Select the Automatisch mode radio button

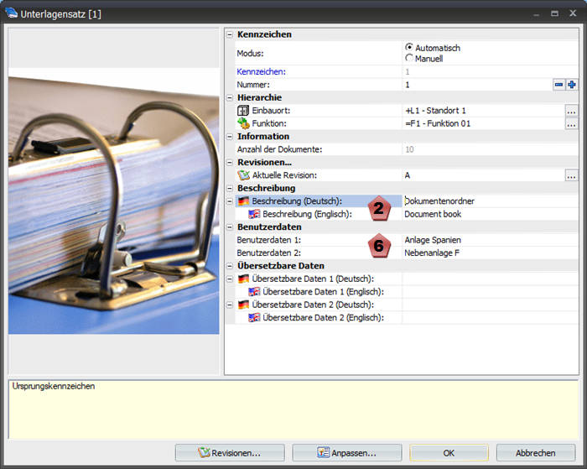click(409, 48)
